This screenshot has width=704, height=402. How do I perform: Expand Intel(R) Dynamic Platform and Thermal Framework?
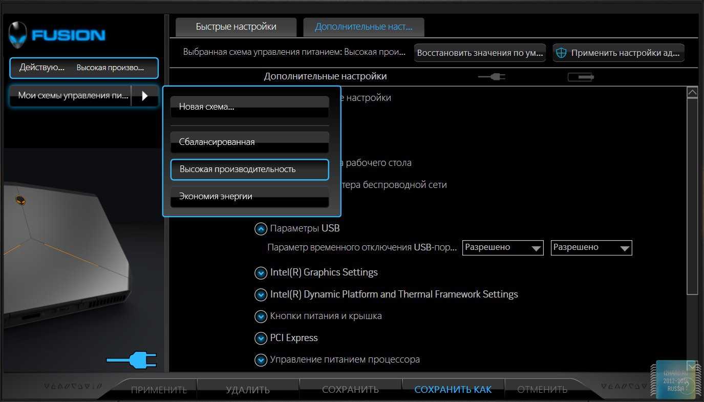[261, 294]
